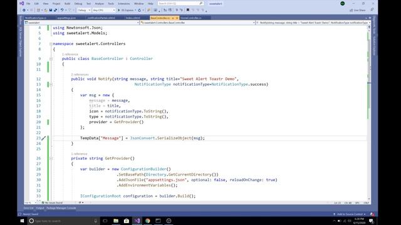Open Google Chrome from taskbar
Screen dimensions: 401x225
pyautogui.click(x=148, y=221)
